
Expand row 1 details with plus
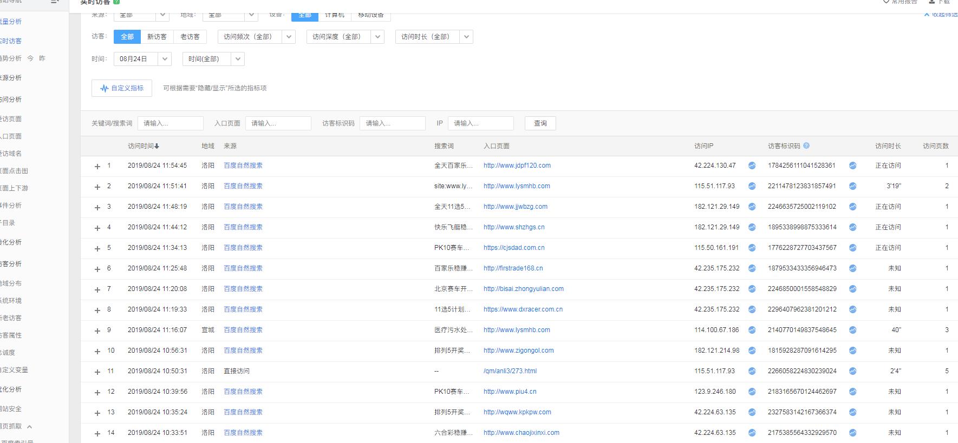97,166
